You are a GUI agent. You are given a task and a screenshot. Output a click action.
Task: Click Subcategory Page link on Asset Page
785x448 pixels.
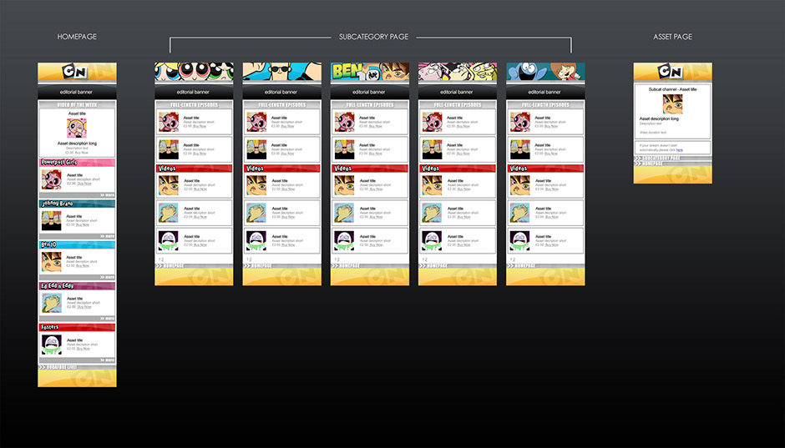click(658, 158)
